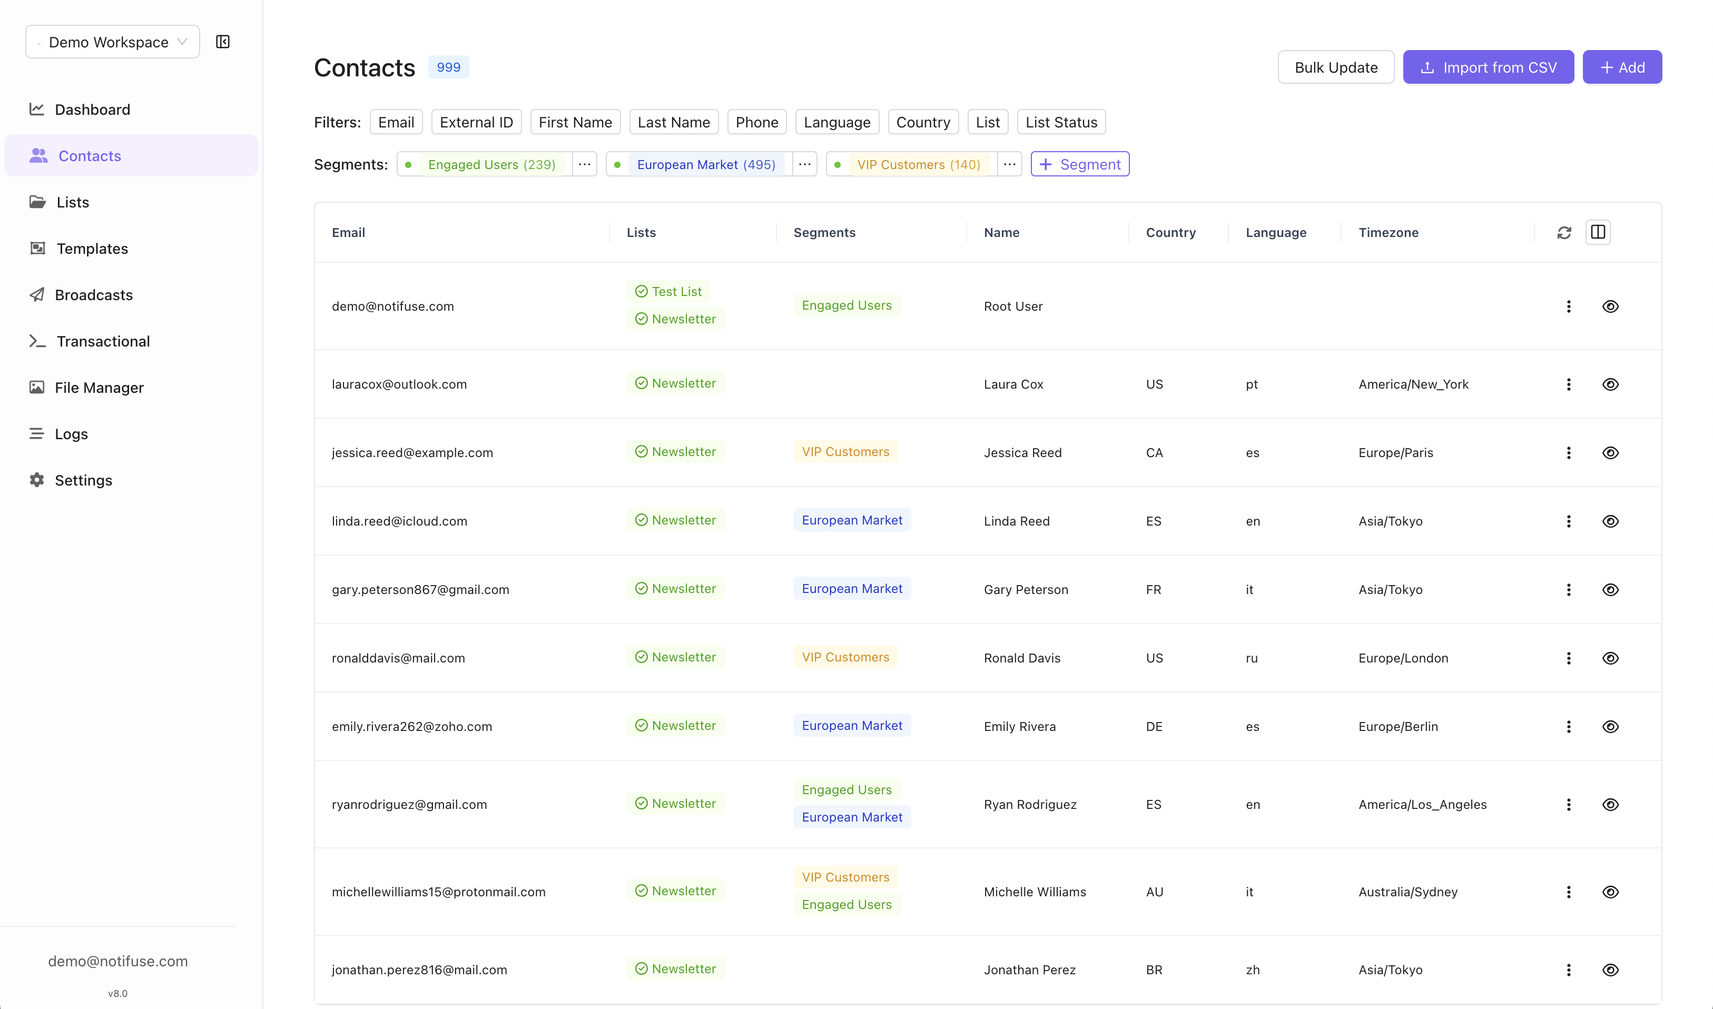Add a Country filter

click(922, 122)
